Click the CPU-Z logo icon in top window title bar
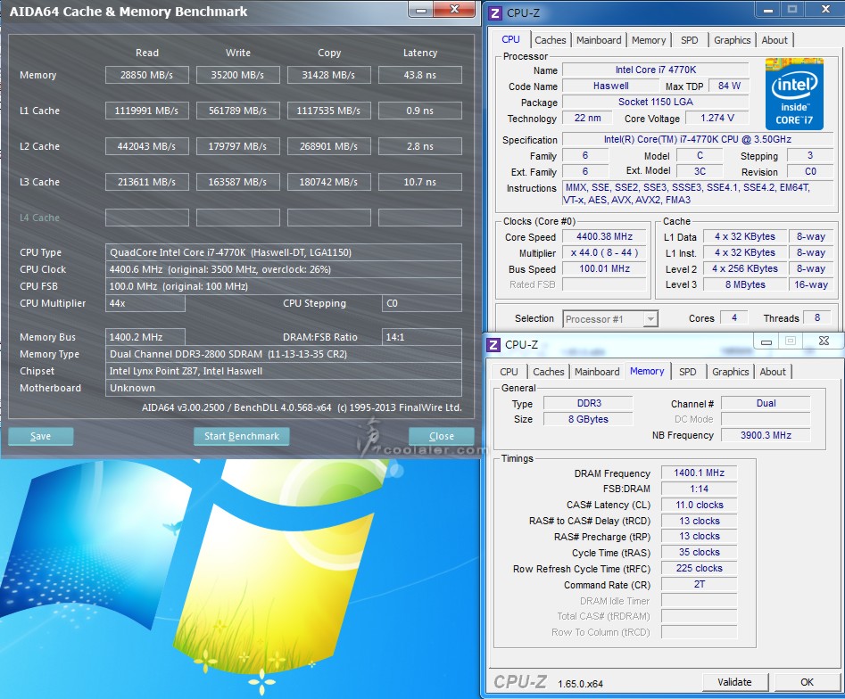This screenshot has height=699, width=845. 494,12
